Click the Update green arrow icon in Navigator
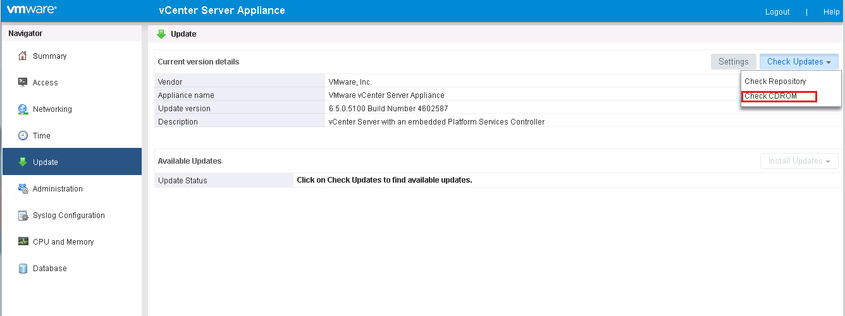This screenshot has height=316, width=845. (23, 162)
